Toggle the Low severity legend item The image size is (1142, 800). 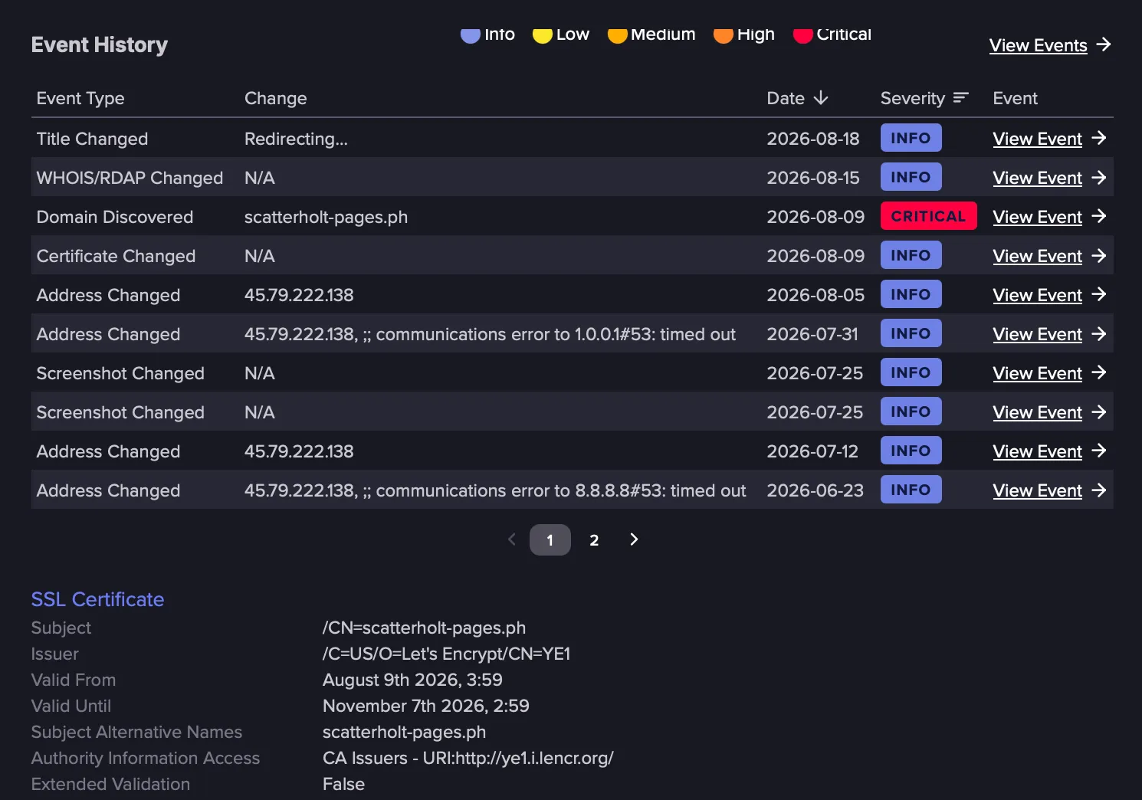coord(561,34)
